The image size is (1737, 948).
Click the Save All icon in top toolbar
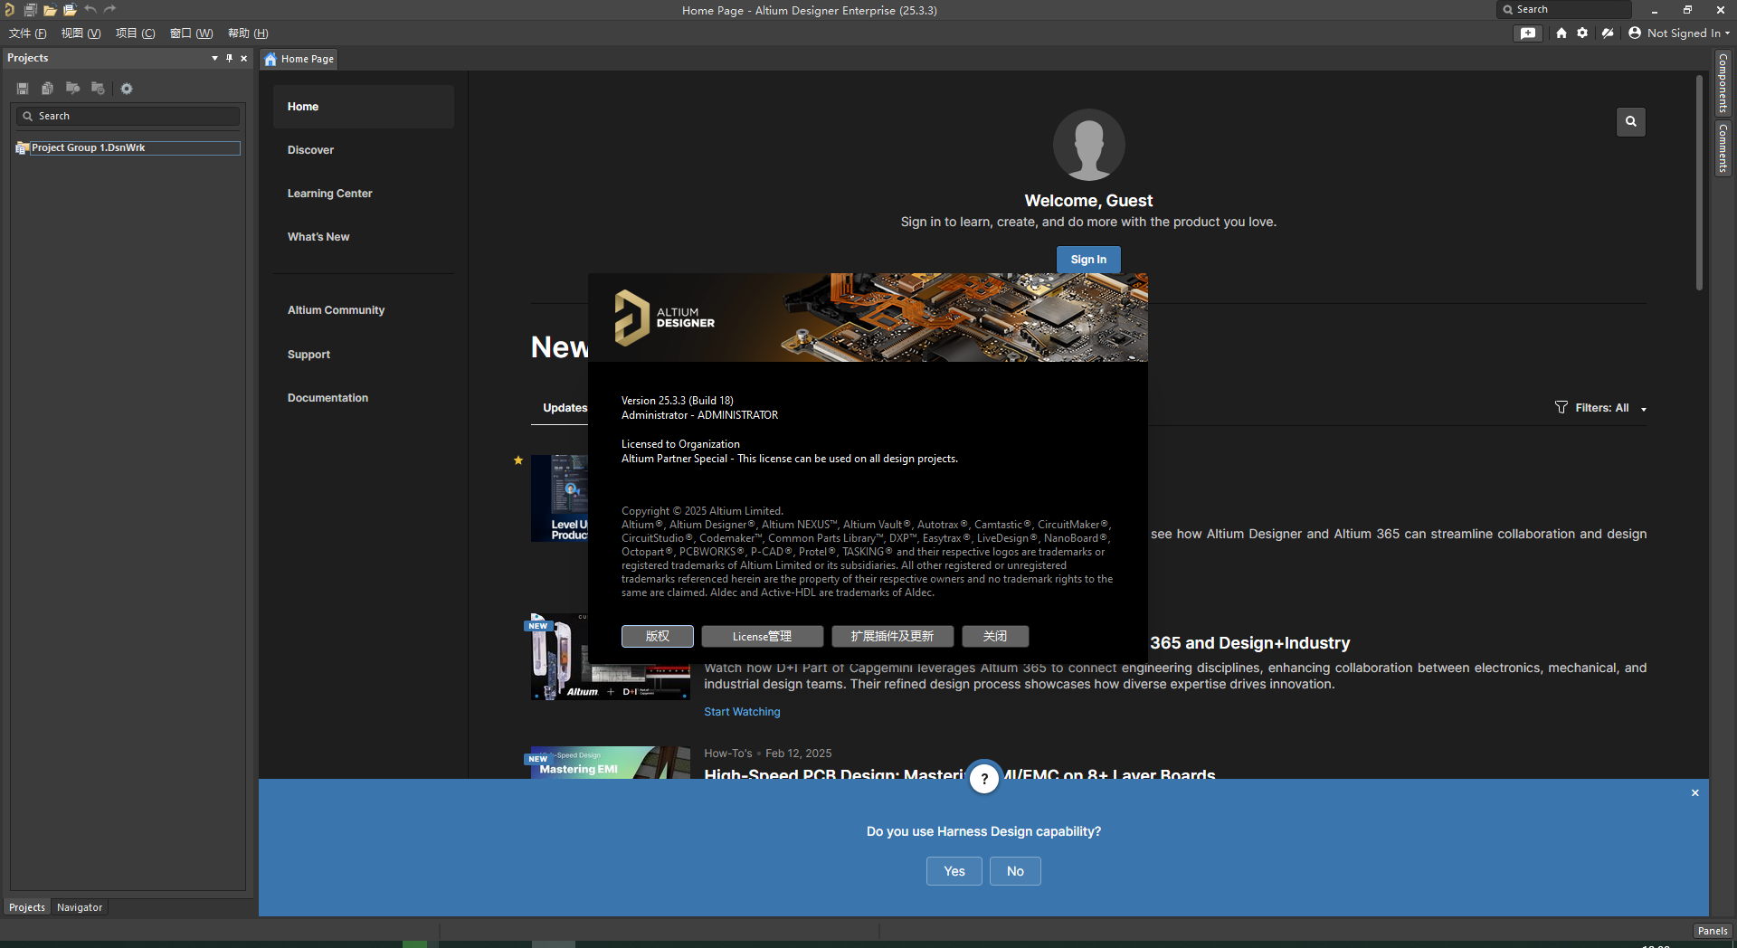pyautogui.click(x=30, y=10)
